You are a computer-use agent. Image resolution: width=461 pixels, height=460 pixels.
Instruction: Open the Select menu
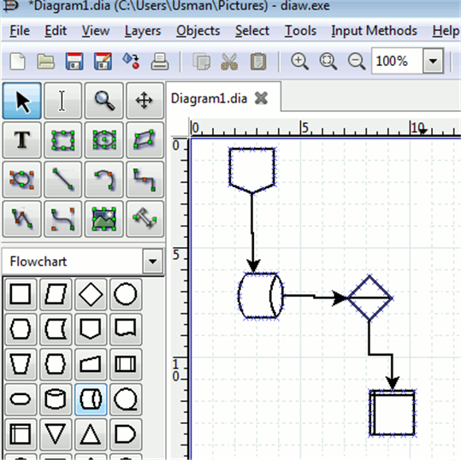(252, 31)
